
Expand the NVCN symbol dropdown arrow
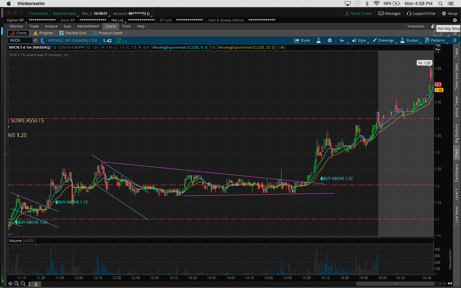coord(35,40)
